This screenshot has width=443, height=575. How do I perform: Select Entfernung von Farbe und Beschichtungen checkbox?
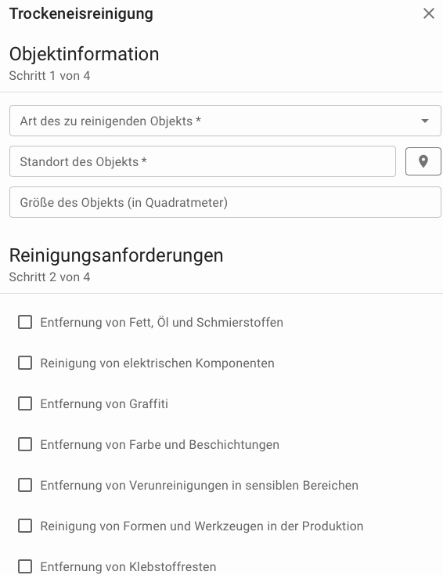(x=25, y=444)
